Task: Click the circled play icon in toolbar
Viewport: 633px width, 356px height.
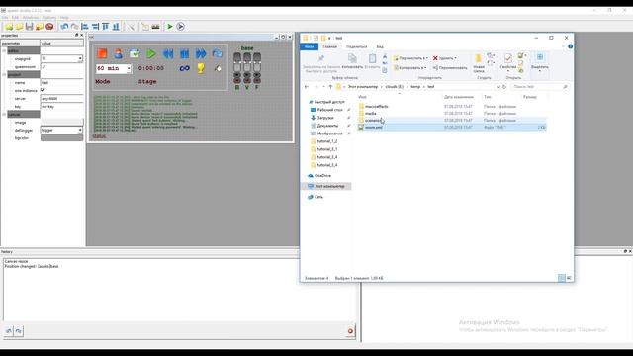Action: tap(180, 27)
